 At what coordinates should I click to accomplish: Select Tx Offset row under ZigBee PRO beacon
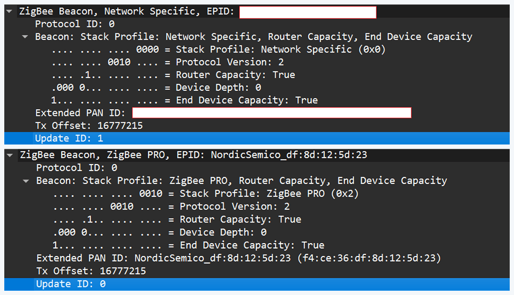point(91,271)
